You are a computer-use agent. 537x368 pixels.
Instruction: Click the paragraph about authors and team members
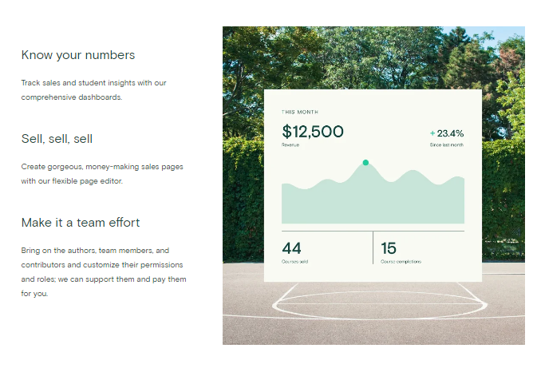[x=103, y=271]
